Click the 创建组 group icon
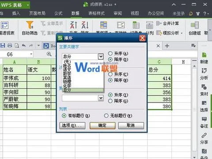This screenshot has width=212, height=159. [x=195, y=25]
